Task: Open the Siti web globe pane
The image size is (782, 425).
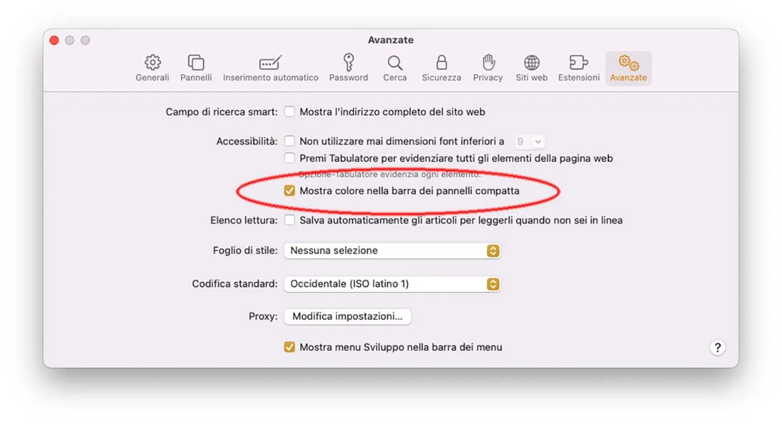Action: point(532,68)
